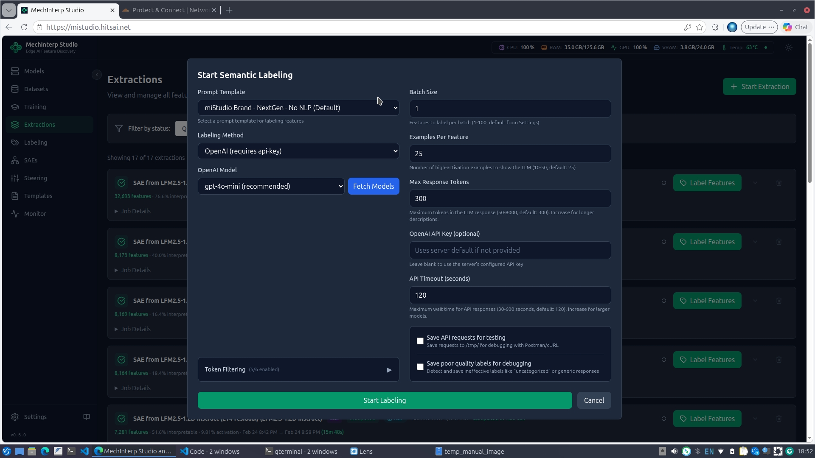Enable Save poor quality labels checkbox
This screenshot has width=815, height=458.
pyautogui.click(x=420, y=367)
